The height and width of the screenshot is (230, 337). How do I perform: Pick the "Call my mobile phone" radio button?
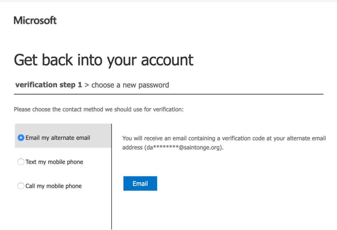pyautogui.click(x=21, y=186)
